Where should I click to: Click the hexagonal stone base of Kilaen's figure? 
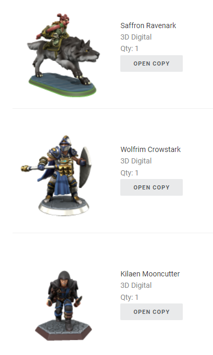click(x=64, y=330)
